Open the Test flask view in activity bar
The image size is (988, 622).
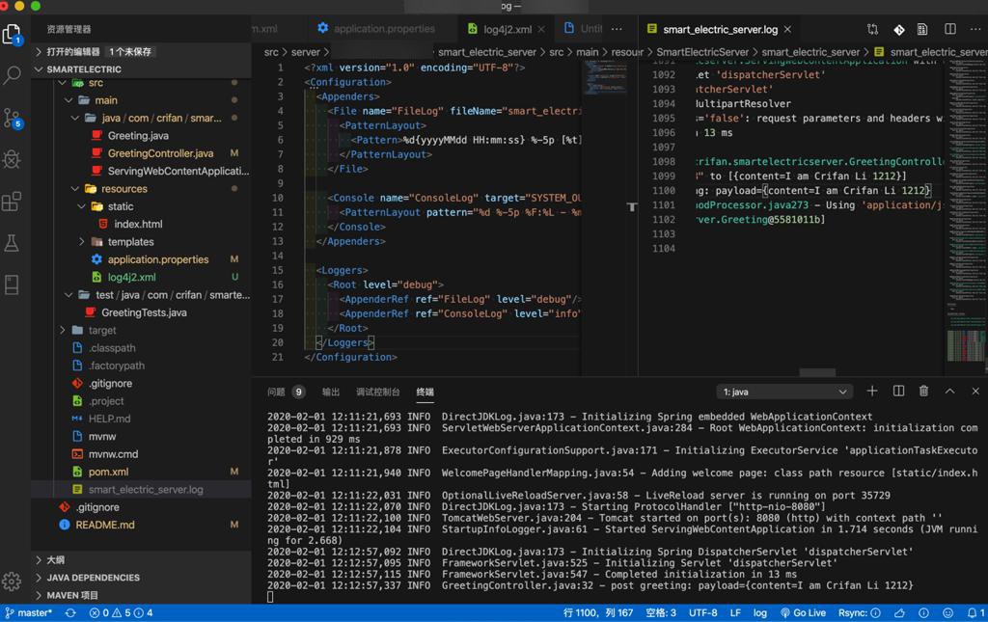[x=12, y=243]
